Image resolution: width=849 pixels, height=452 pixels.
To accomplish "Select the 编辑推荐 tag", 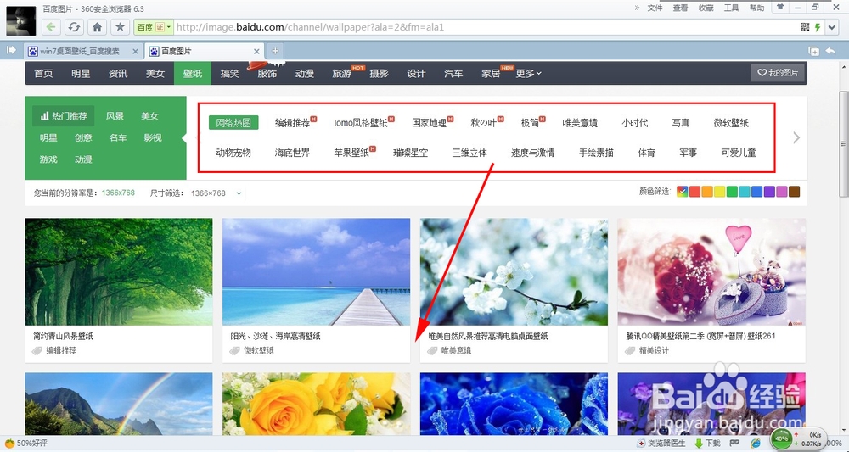I will (x=292, y=123).
